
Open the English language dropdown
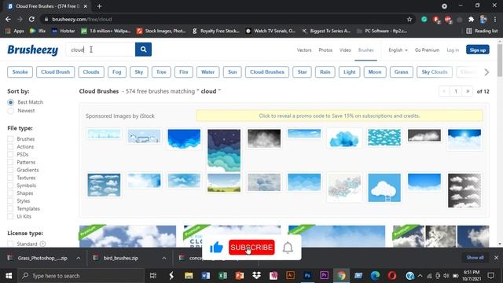pyautogui.click(x=398, y=50)
